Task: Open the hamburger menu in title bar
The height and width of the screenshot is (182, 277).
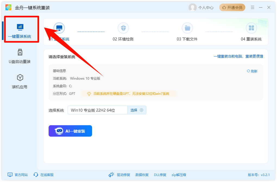Action: tap(253, 8)
